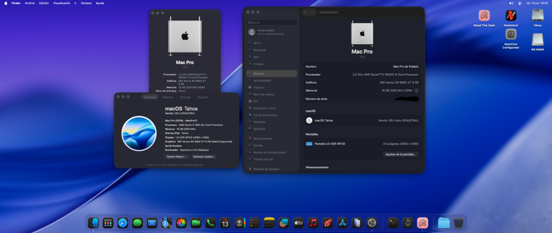Open About This Hack in dock

(x=422, y=223)
